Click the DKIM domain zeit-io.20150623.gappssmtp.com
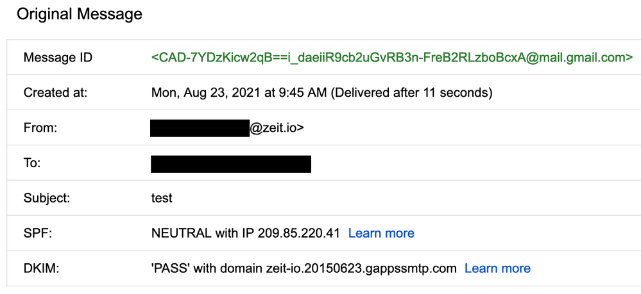Viewport: 641px width, 294px height. (360, 268)
